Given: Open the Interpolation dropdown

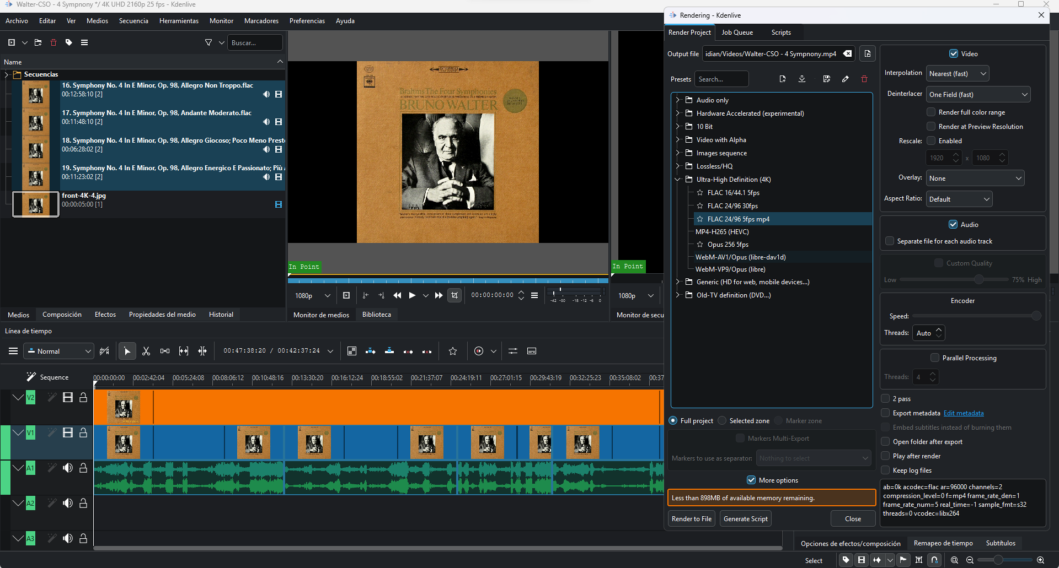Looking at the screenshot, I should point(958,73).
